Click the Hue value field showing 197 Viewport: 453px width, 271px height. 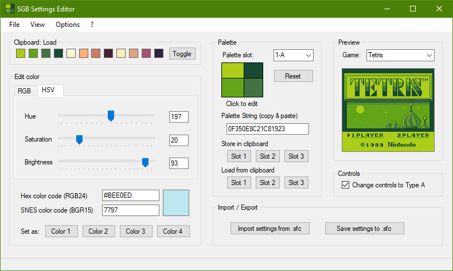click(179, 117)
